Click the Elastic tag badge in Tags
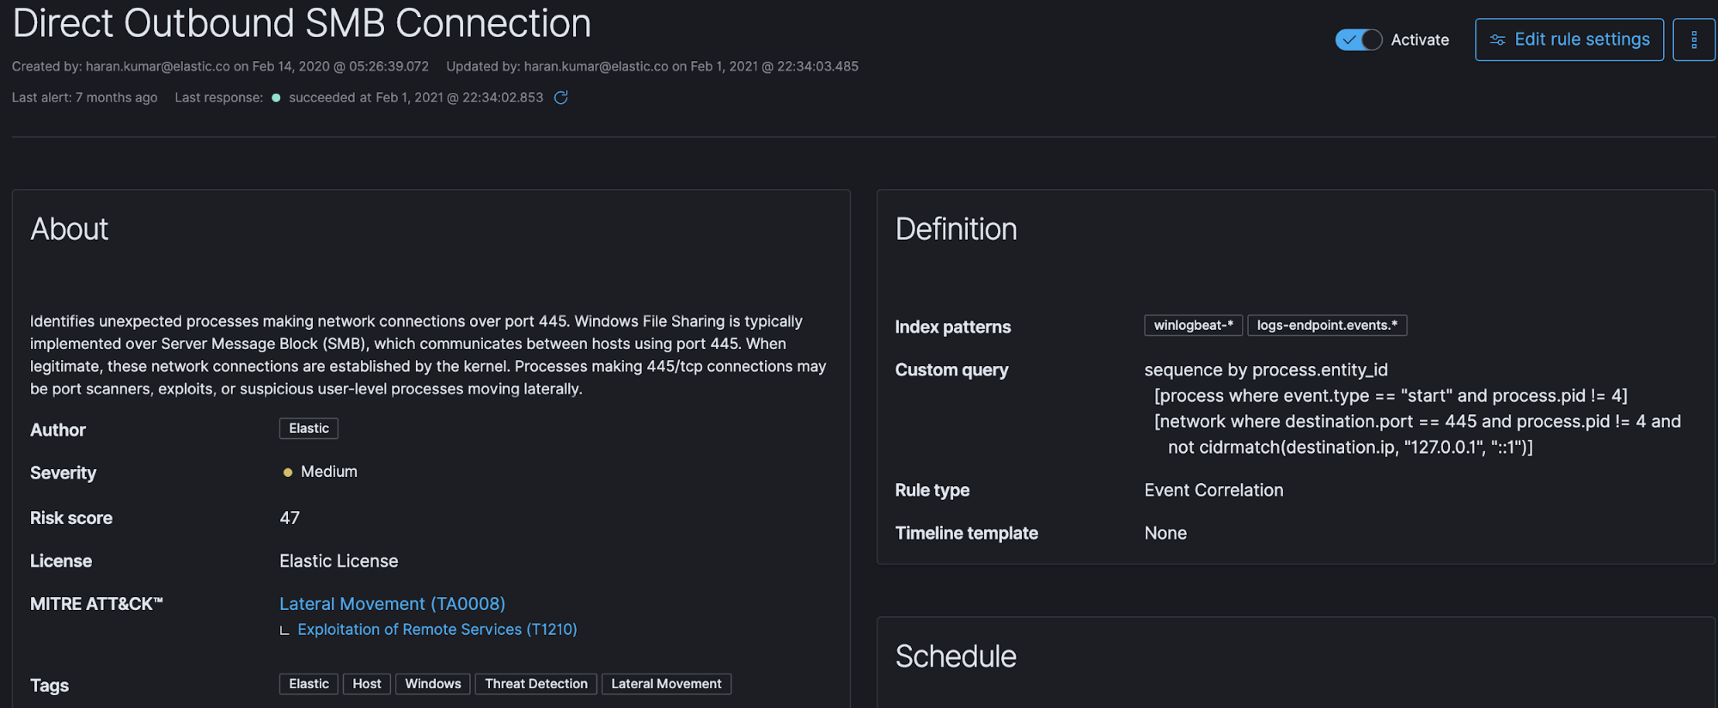1718x708 pixels. pos(309,684)
